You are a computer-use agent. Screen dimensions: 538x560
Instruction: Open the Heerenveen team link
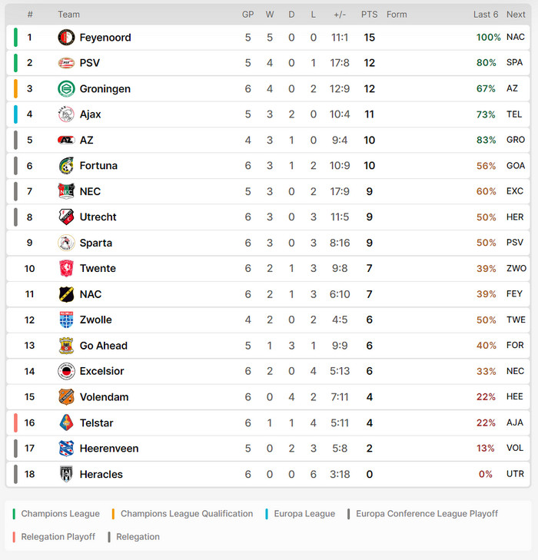tap(109, 449)
